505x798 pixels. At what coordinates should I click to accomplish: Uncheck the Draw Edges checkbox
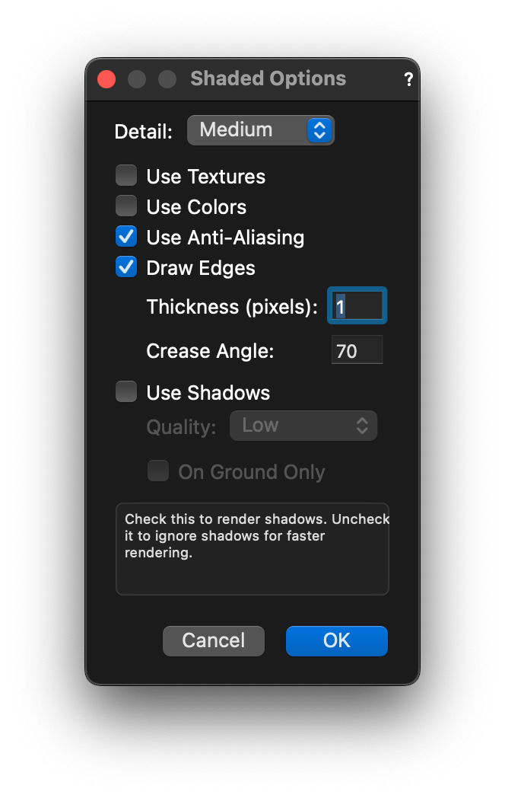126,267
